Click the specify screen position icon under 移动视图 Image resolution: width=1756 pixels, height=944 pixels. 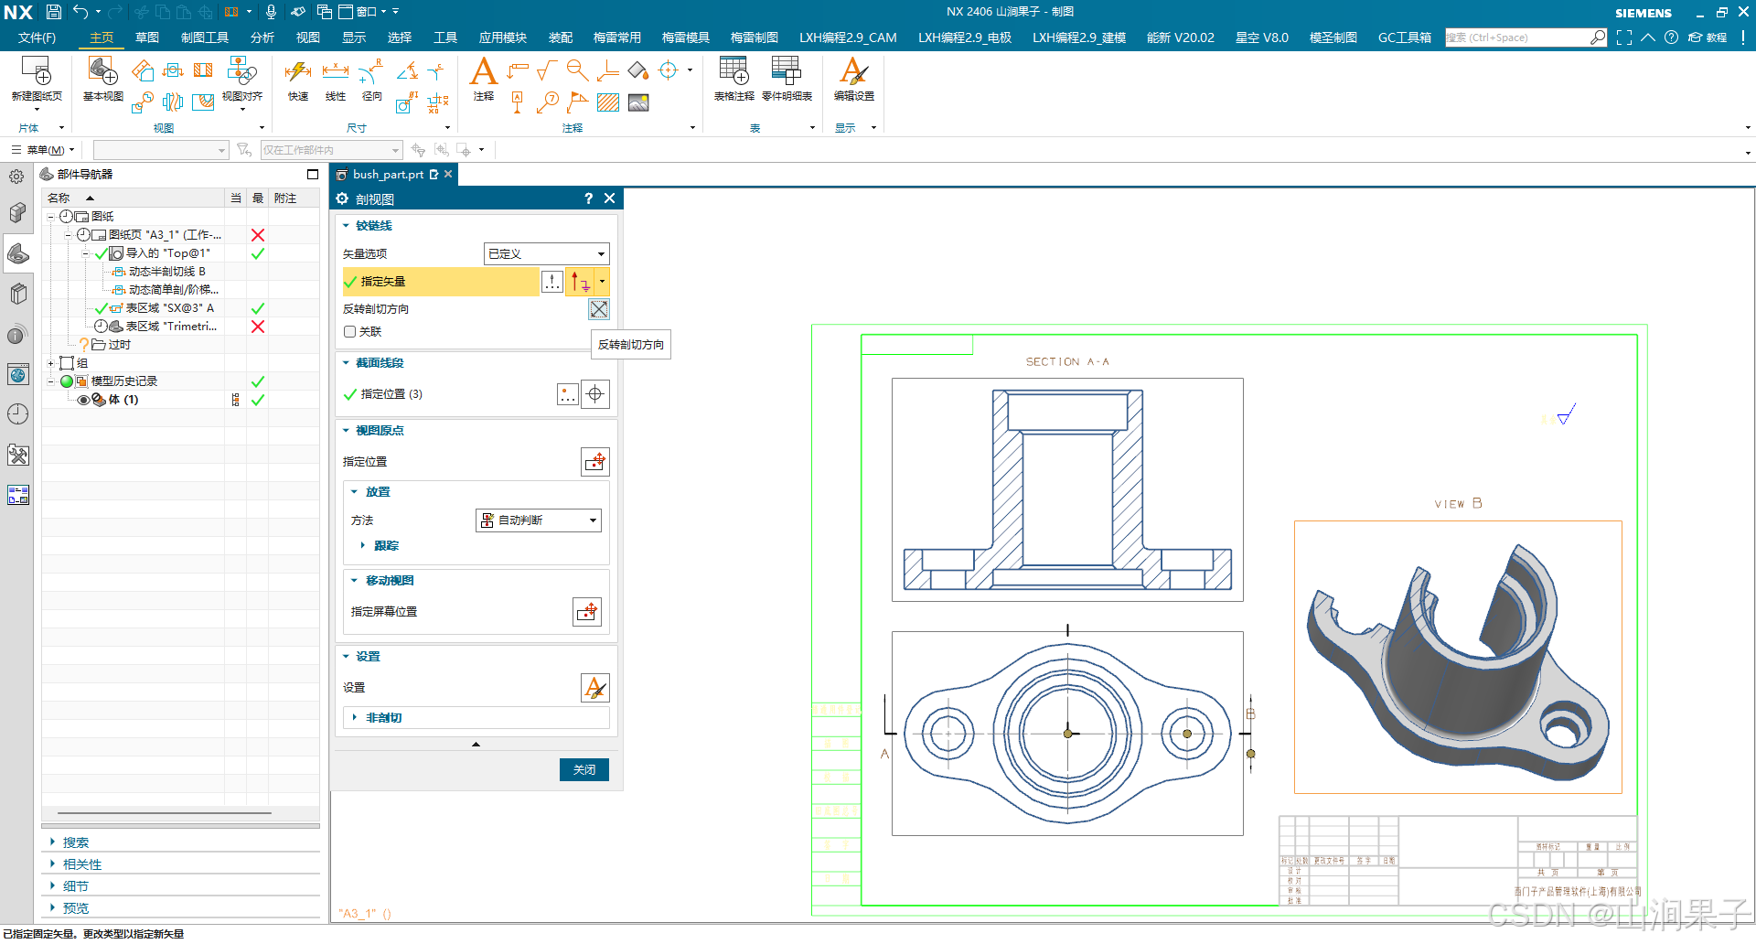pos(587,612)
